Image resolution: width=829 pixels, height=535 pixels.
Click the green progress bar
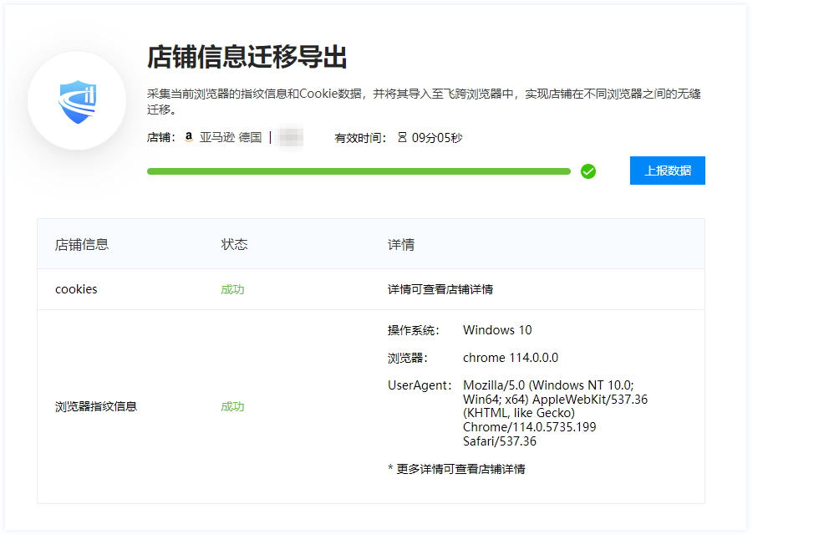click(x=359, y=171)
